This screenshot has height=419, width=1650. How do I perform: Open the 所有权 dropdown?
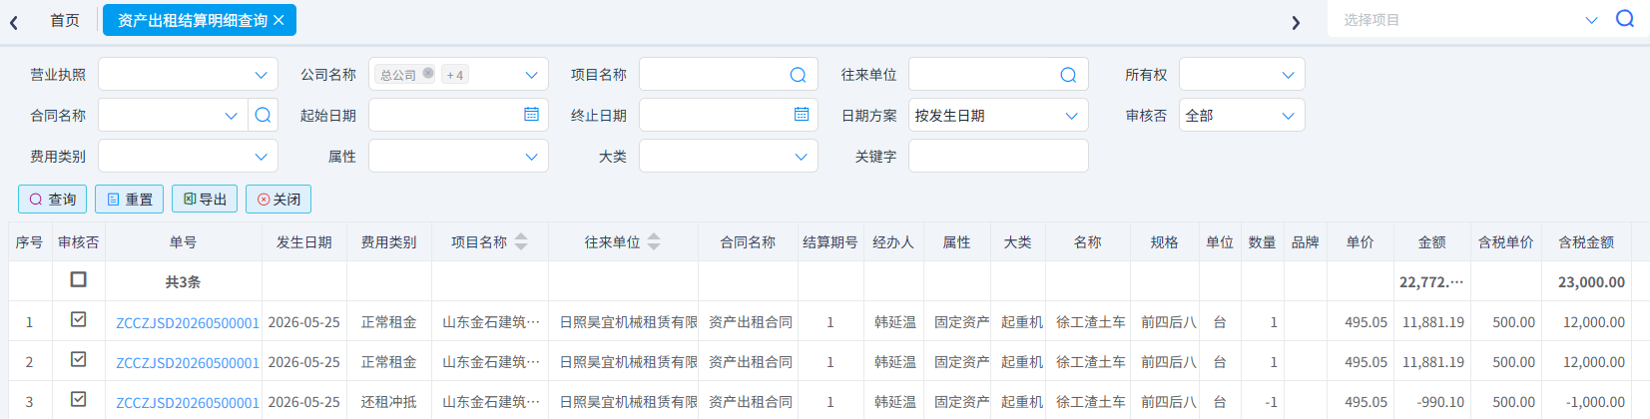coord(1242,75)
